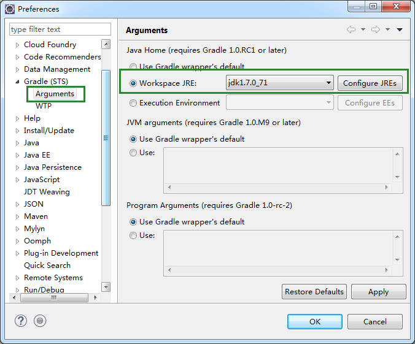Select the JVM arguments Use radio button

click(x=133, y=153)
